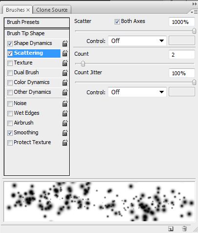Open Brush Presets section

(x=37, y=22)
